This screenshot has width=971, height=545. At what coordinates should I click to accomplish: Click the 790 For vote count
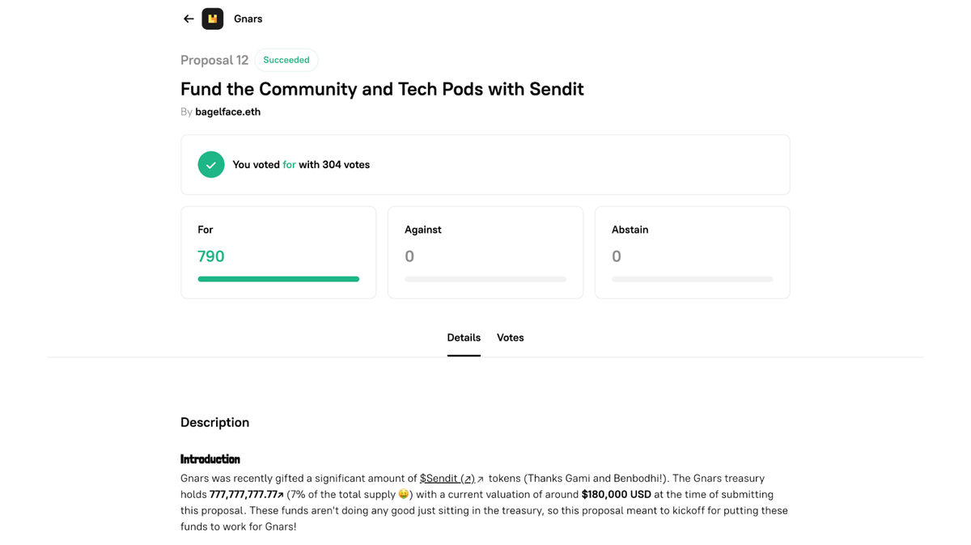pos(211,256)
